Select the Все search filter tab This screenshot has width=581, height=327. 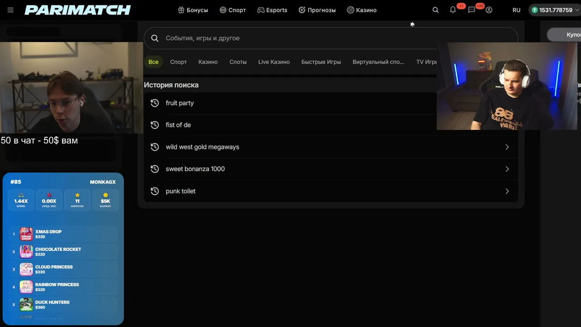[153, 62]
